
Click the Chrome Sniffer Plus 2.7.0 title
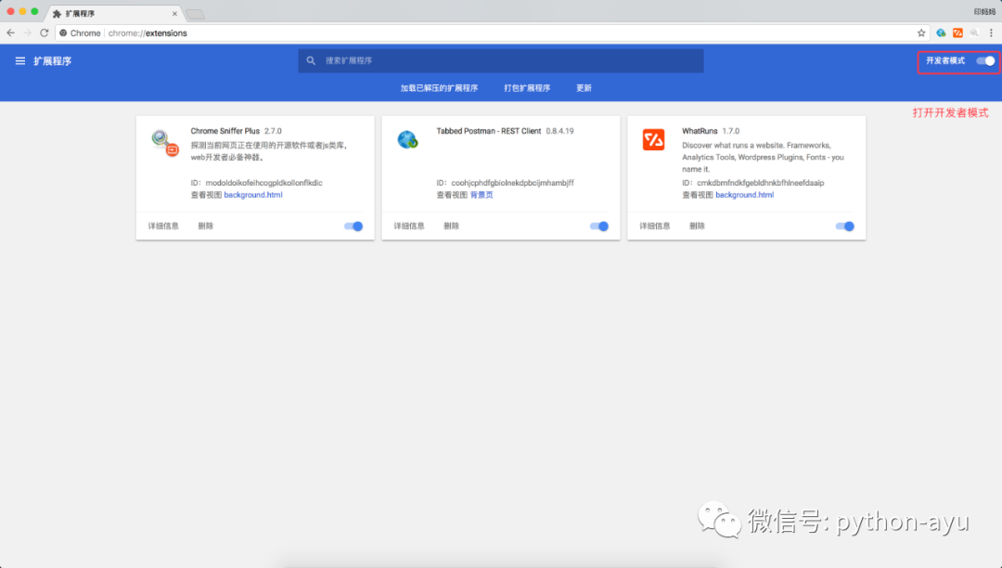pyautogui.click(x=236, y=131)
